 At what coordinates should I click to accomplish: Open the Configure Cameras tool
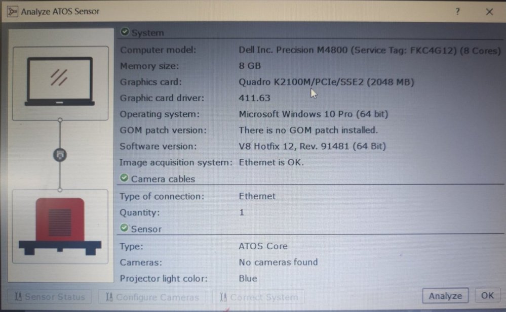pyautogui.click(x=152, y=297)
